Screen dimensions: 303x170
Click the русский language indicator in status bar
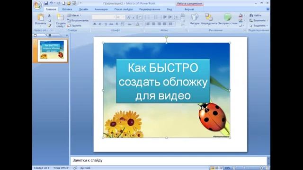coord(85,168)
